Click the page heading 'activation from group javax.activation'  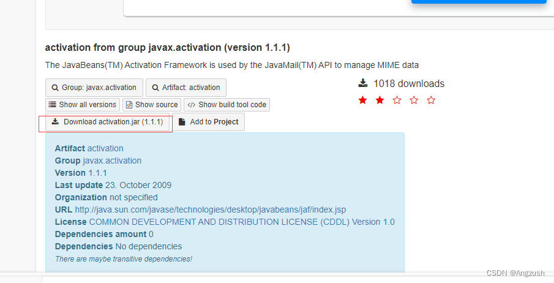168,47
